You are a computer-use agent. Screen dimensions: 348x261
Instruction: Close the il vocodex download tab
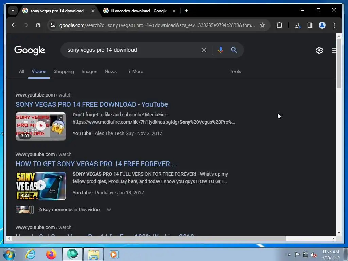pos(174,11)
